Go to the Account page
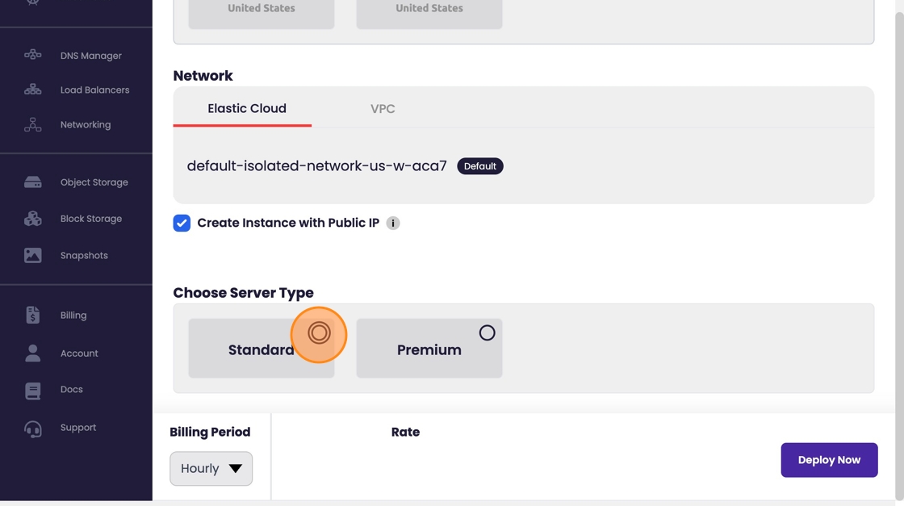 (x=78, y=353)
